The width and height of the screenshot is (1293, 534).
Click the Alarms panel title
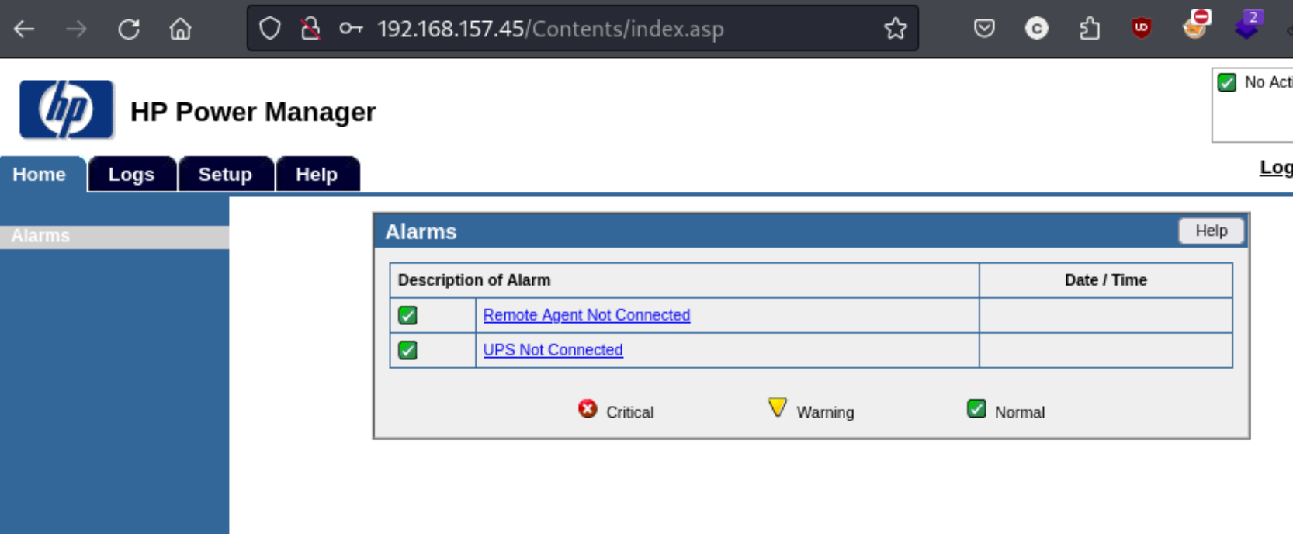pos(421,231)
